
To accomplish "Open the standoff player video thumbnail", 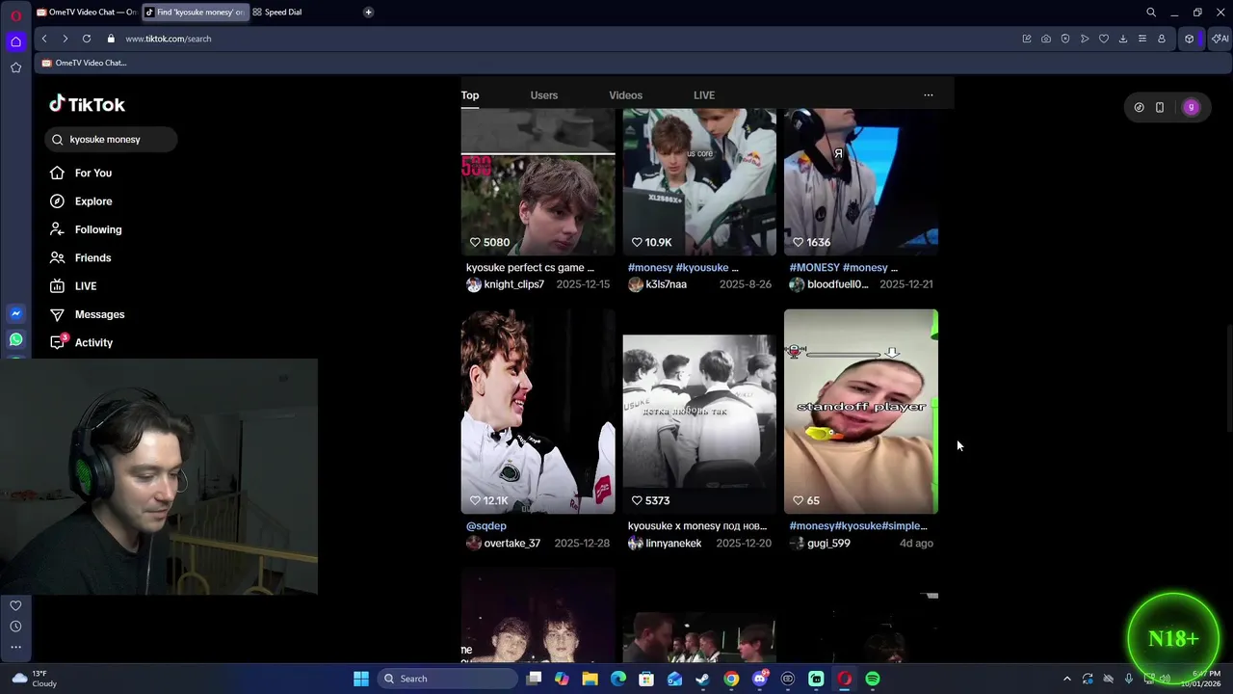I will click(x=861, y=412).
